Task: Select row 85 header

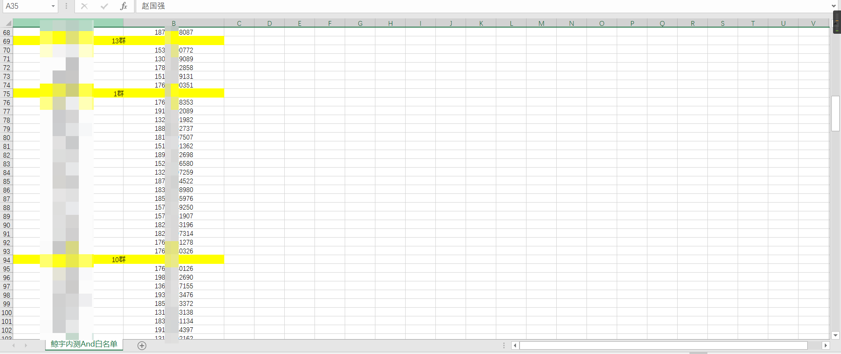Action: click(x=7, y=181)
